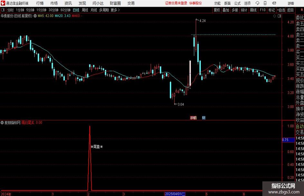Switch to the 月线 monthly tab

[x=94, y=10]
